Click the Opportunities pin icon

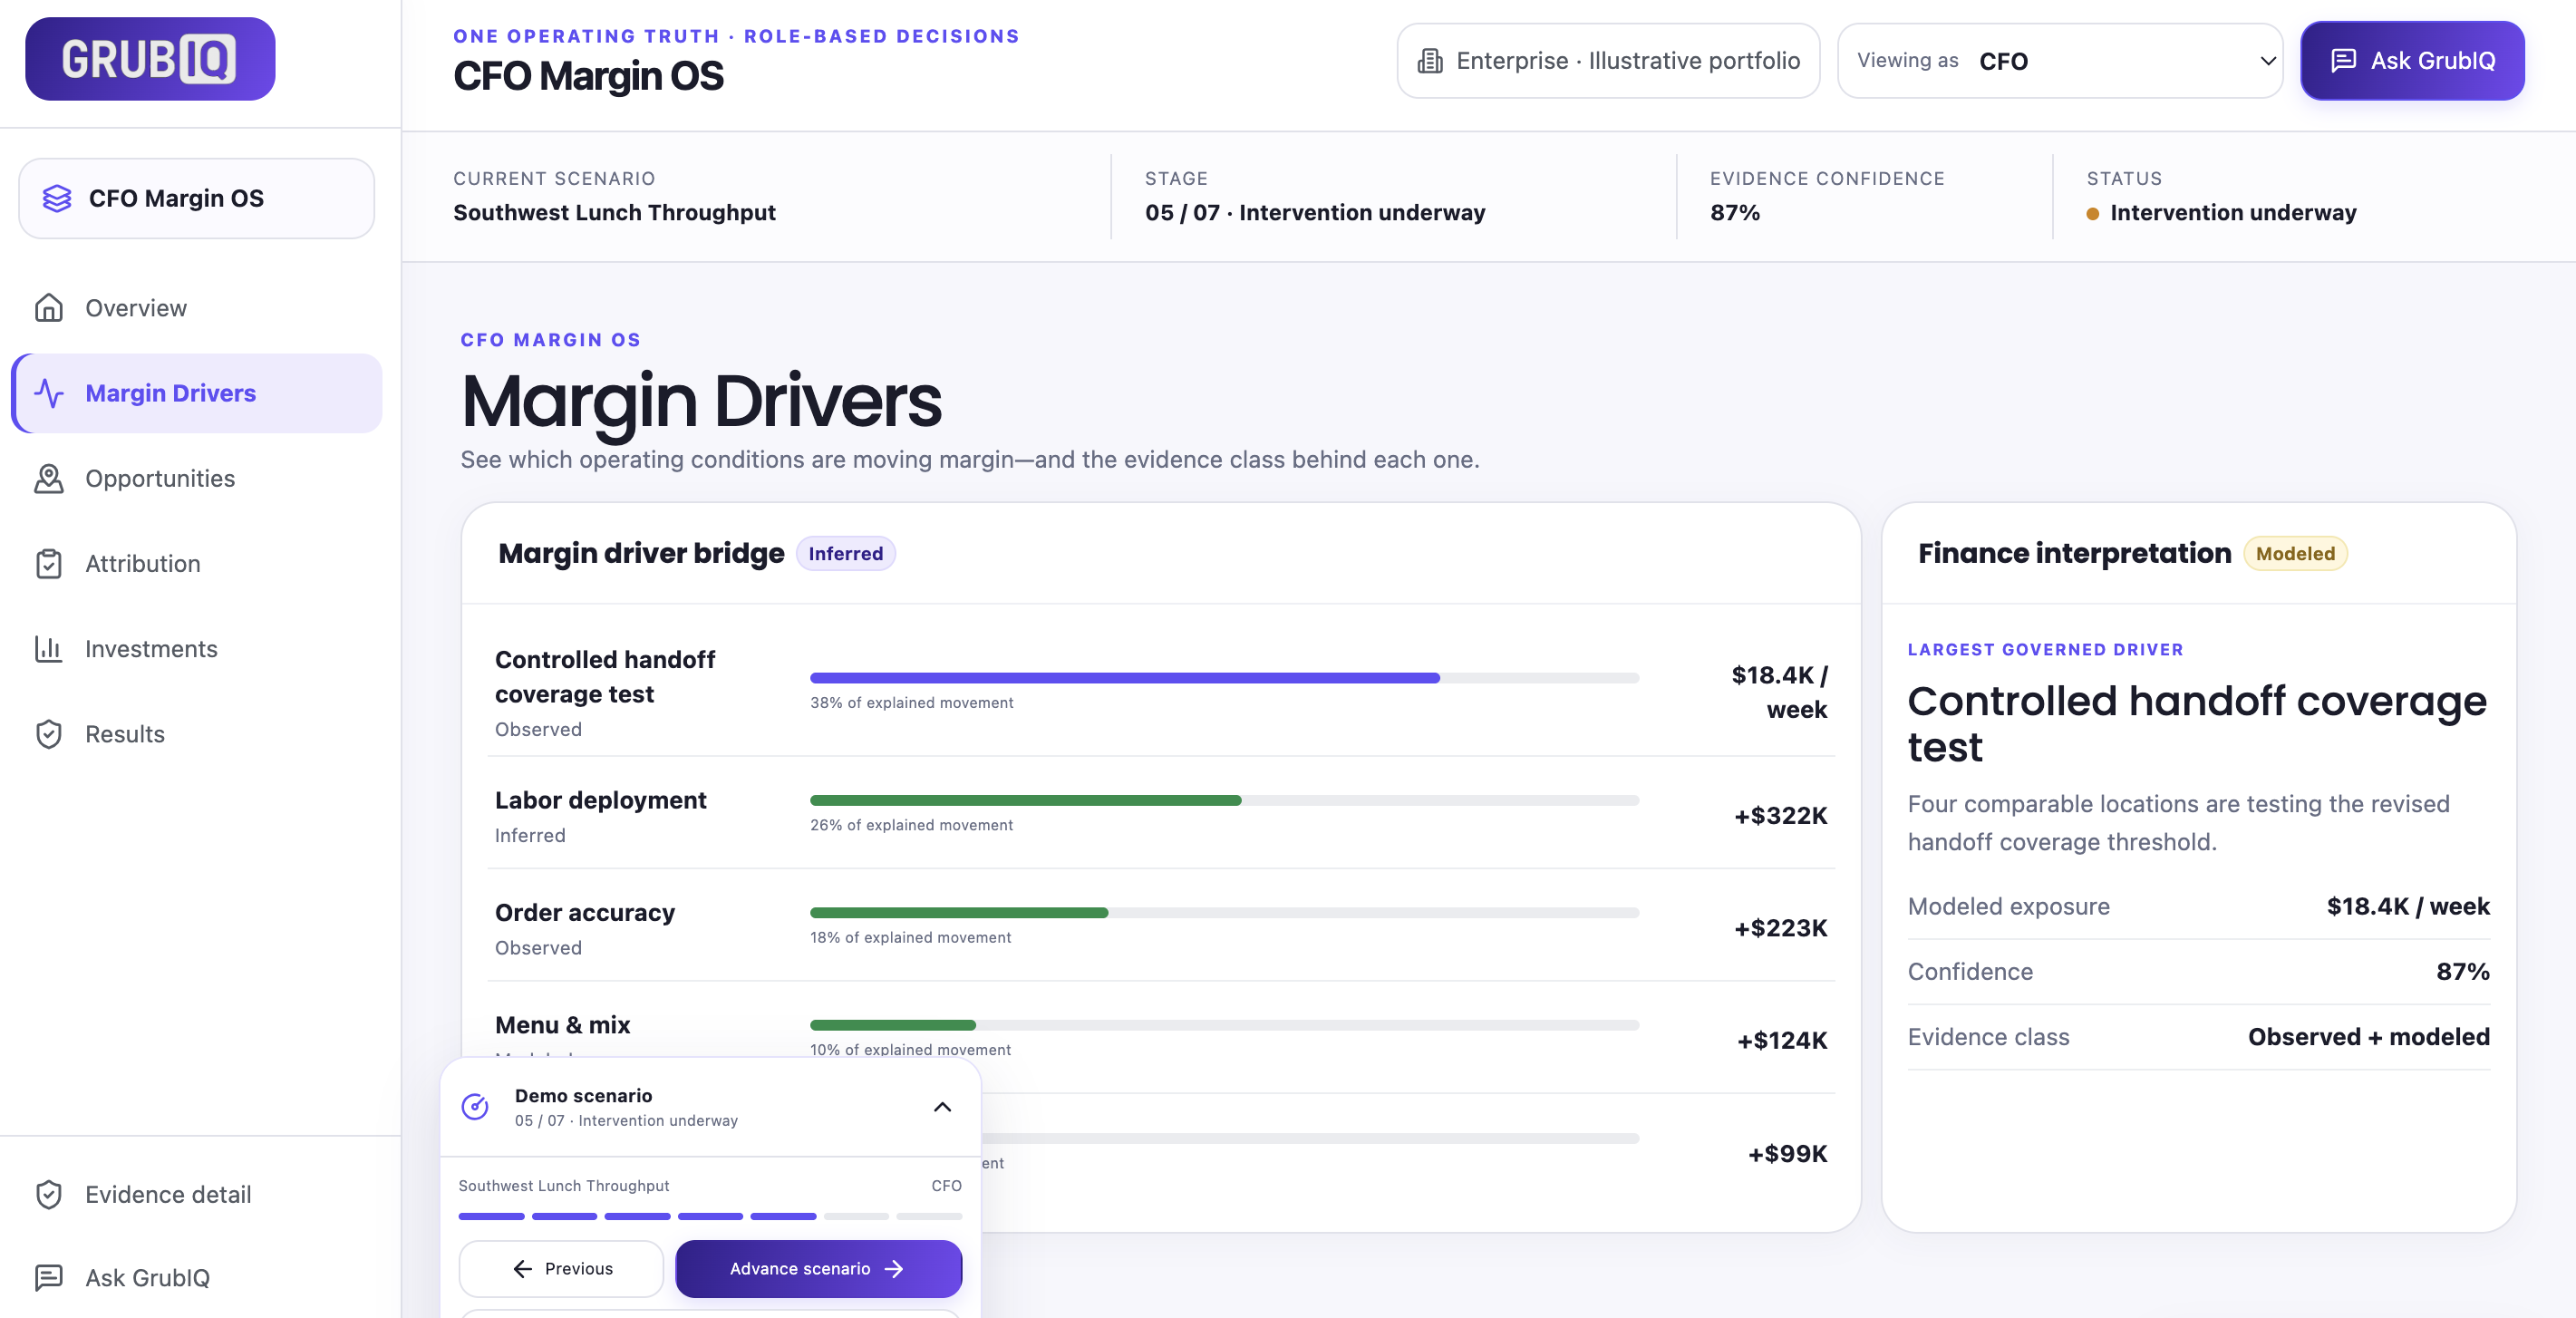click(48, 478)
